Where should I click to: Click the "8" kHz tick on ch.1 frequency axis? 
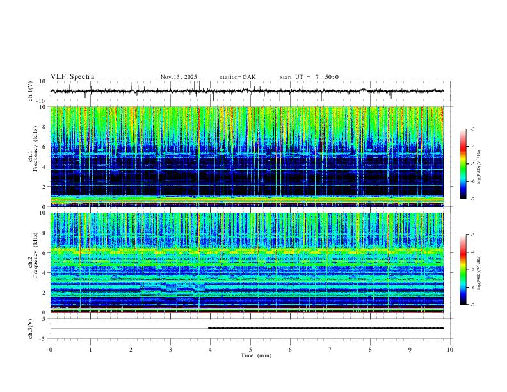click(44, 127)
